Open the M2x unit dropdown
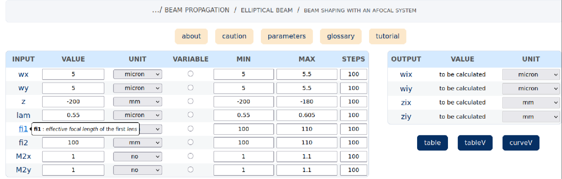This screenshot has height=179, width=562. pyautogui.click(x=137, y=156)
